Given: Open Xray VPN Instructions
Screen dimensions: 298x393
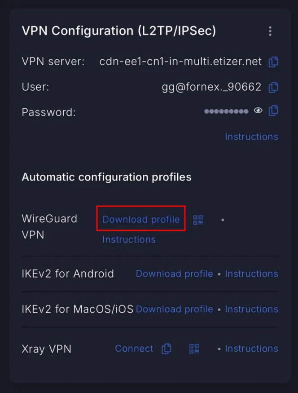Looking at the screenshot, I should pyautogui.click(x=251, y=349).
